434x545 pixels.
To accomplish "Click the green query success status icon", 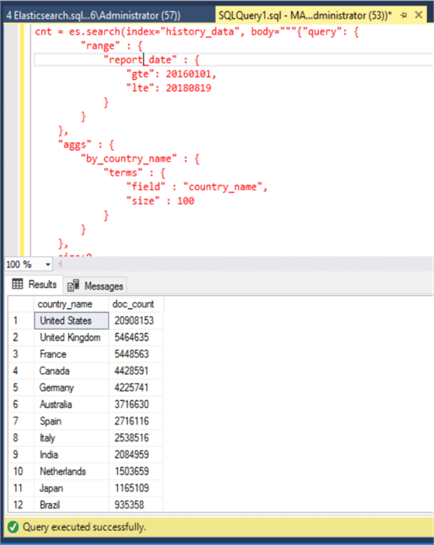I will click(13, 527).
